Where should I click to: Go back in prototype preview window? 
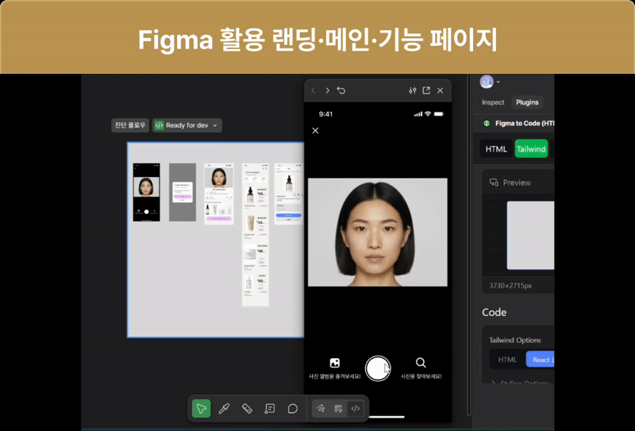[x=313, y=90]
